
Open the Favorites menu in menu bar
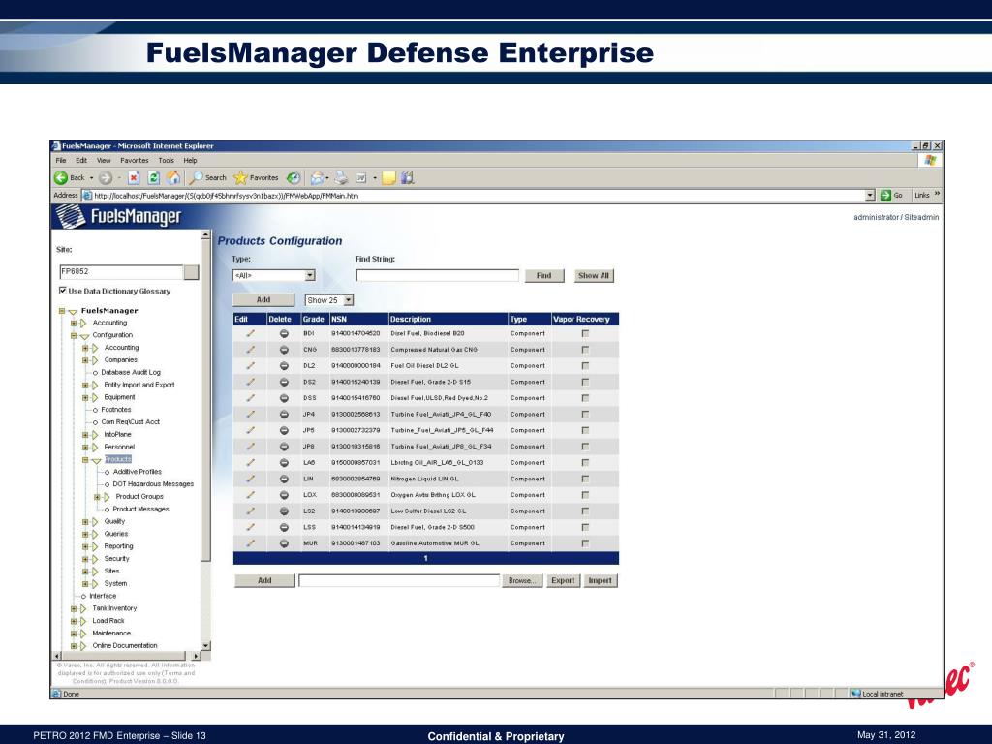pyautogui.click(x=134, y=161)
